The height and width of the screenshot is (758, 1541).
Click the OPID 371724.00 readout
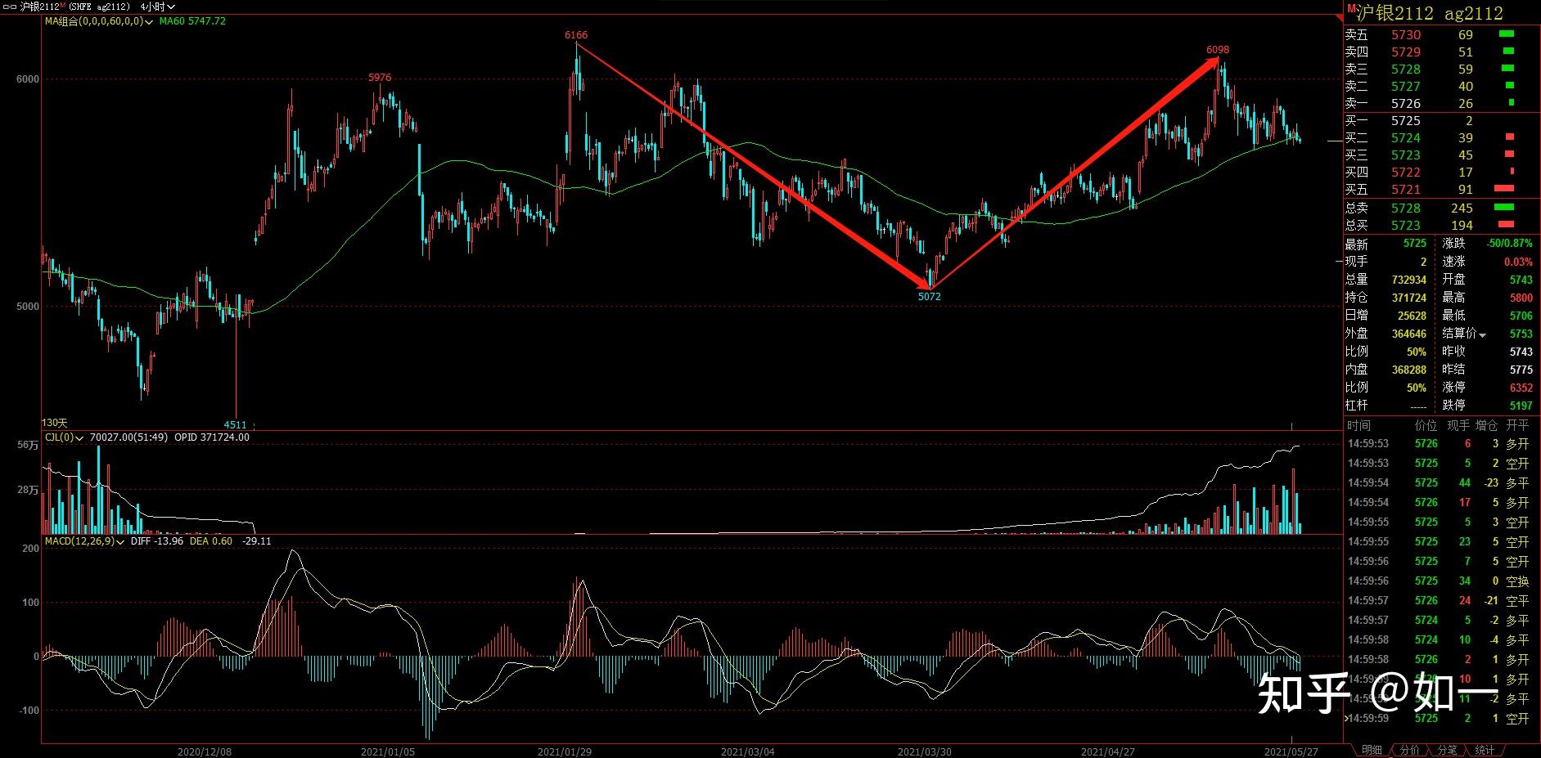[x=212, y=437]
